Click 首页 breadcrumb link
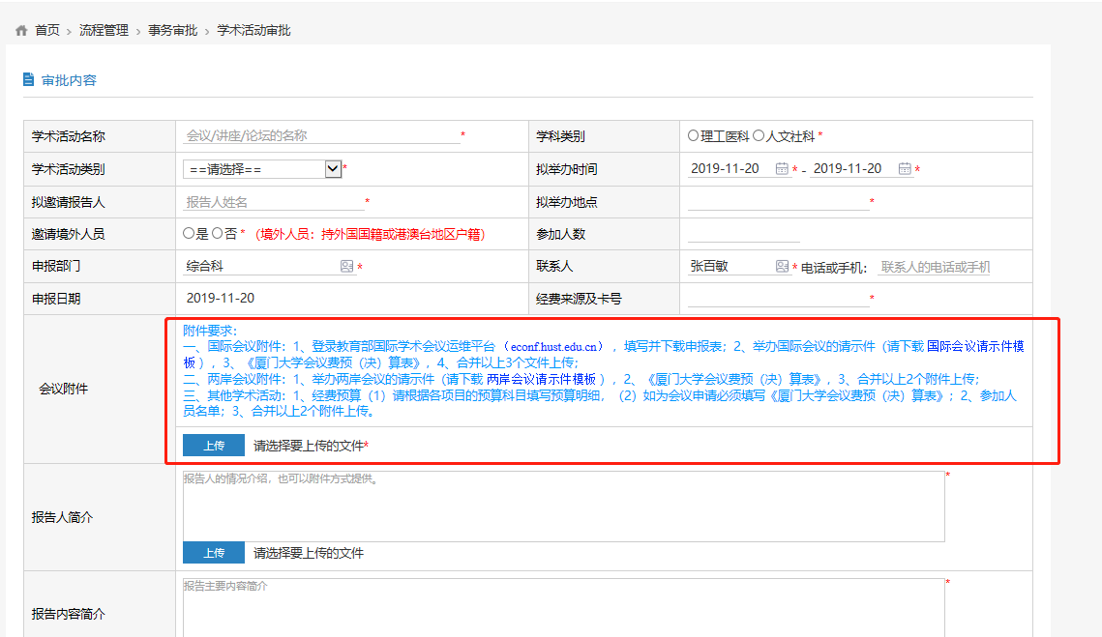1102x637 pixels. [x=47, y=31]
